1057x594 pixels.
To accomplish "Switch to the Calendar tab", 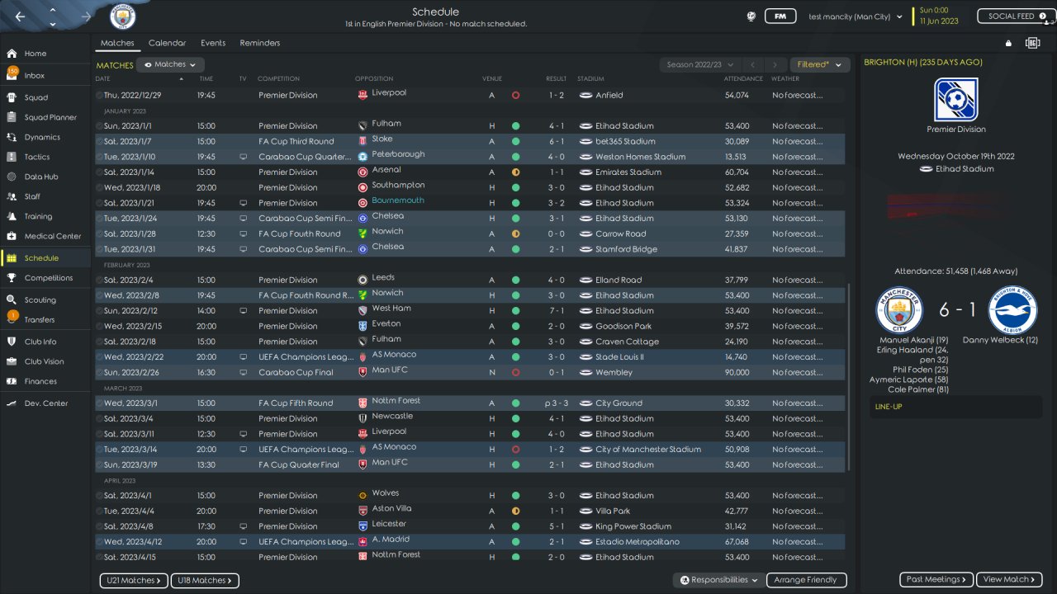I will click(167, 43).
